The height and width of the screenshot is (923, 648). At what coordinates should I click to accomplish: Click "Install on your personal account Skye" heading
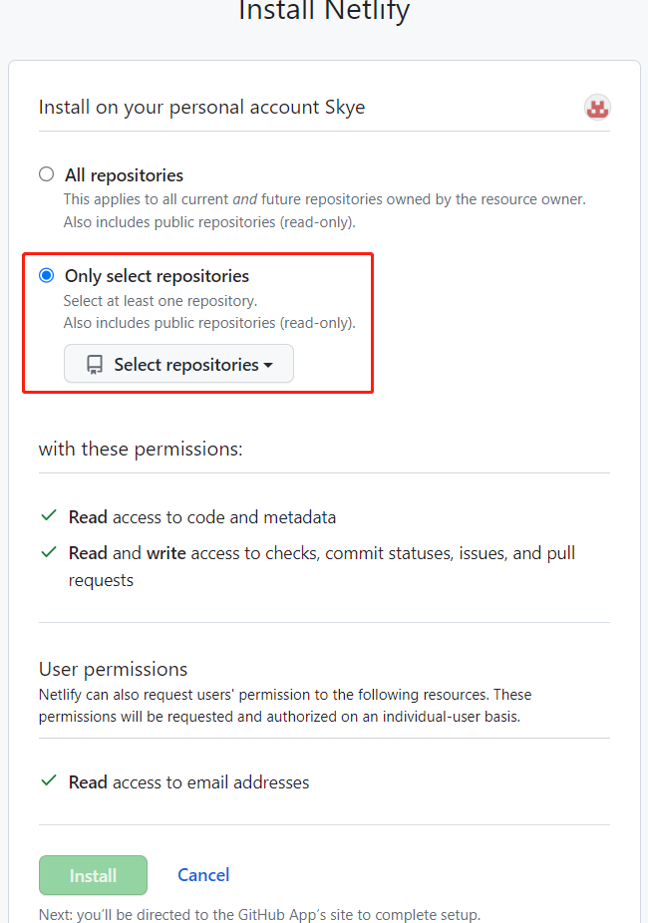coord(201,107)
